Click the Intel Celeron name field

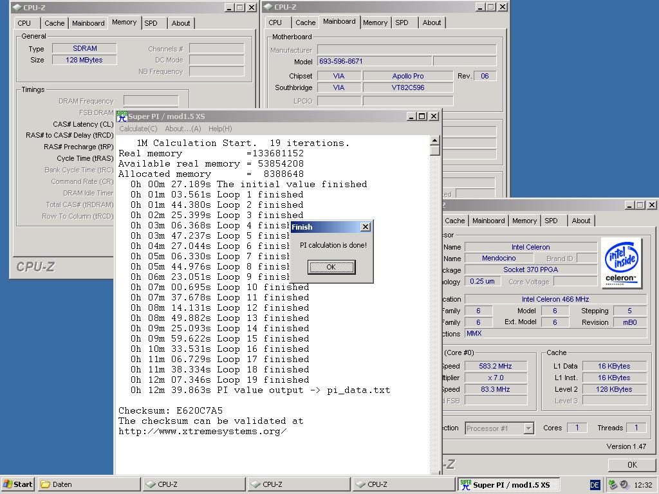click(531, 247)
